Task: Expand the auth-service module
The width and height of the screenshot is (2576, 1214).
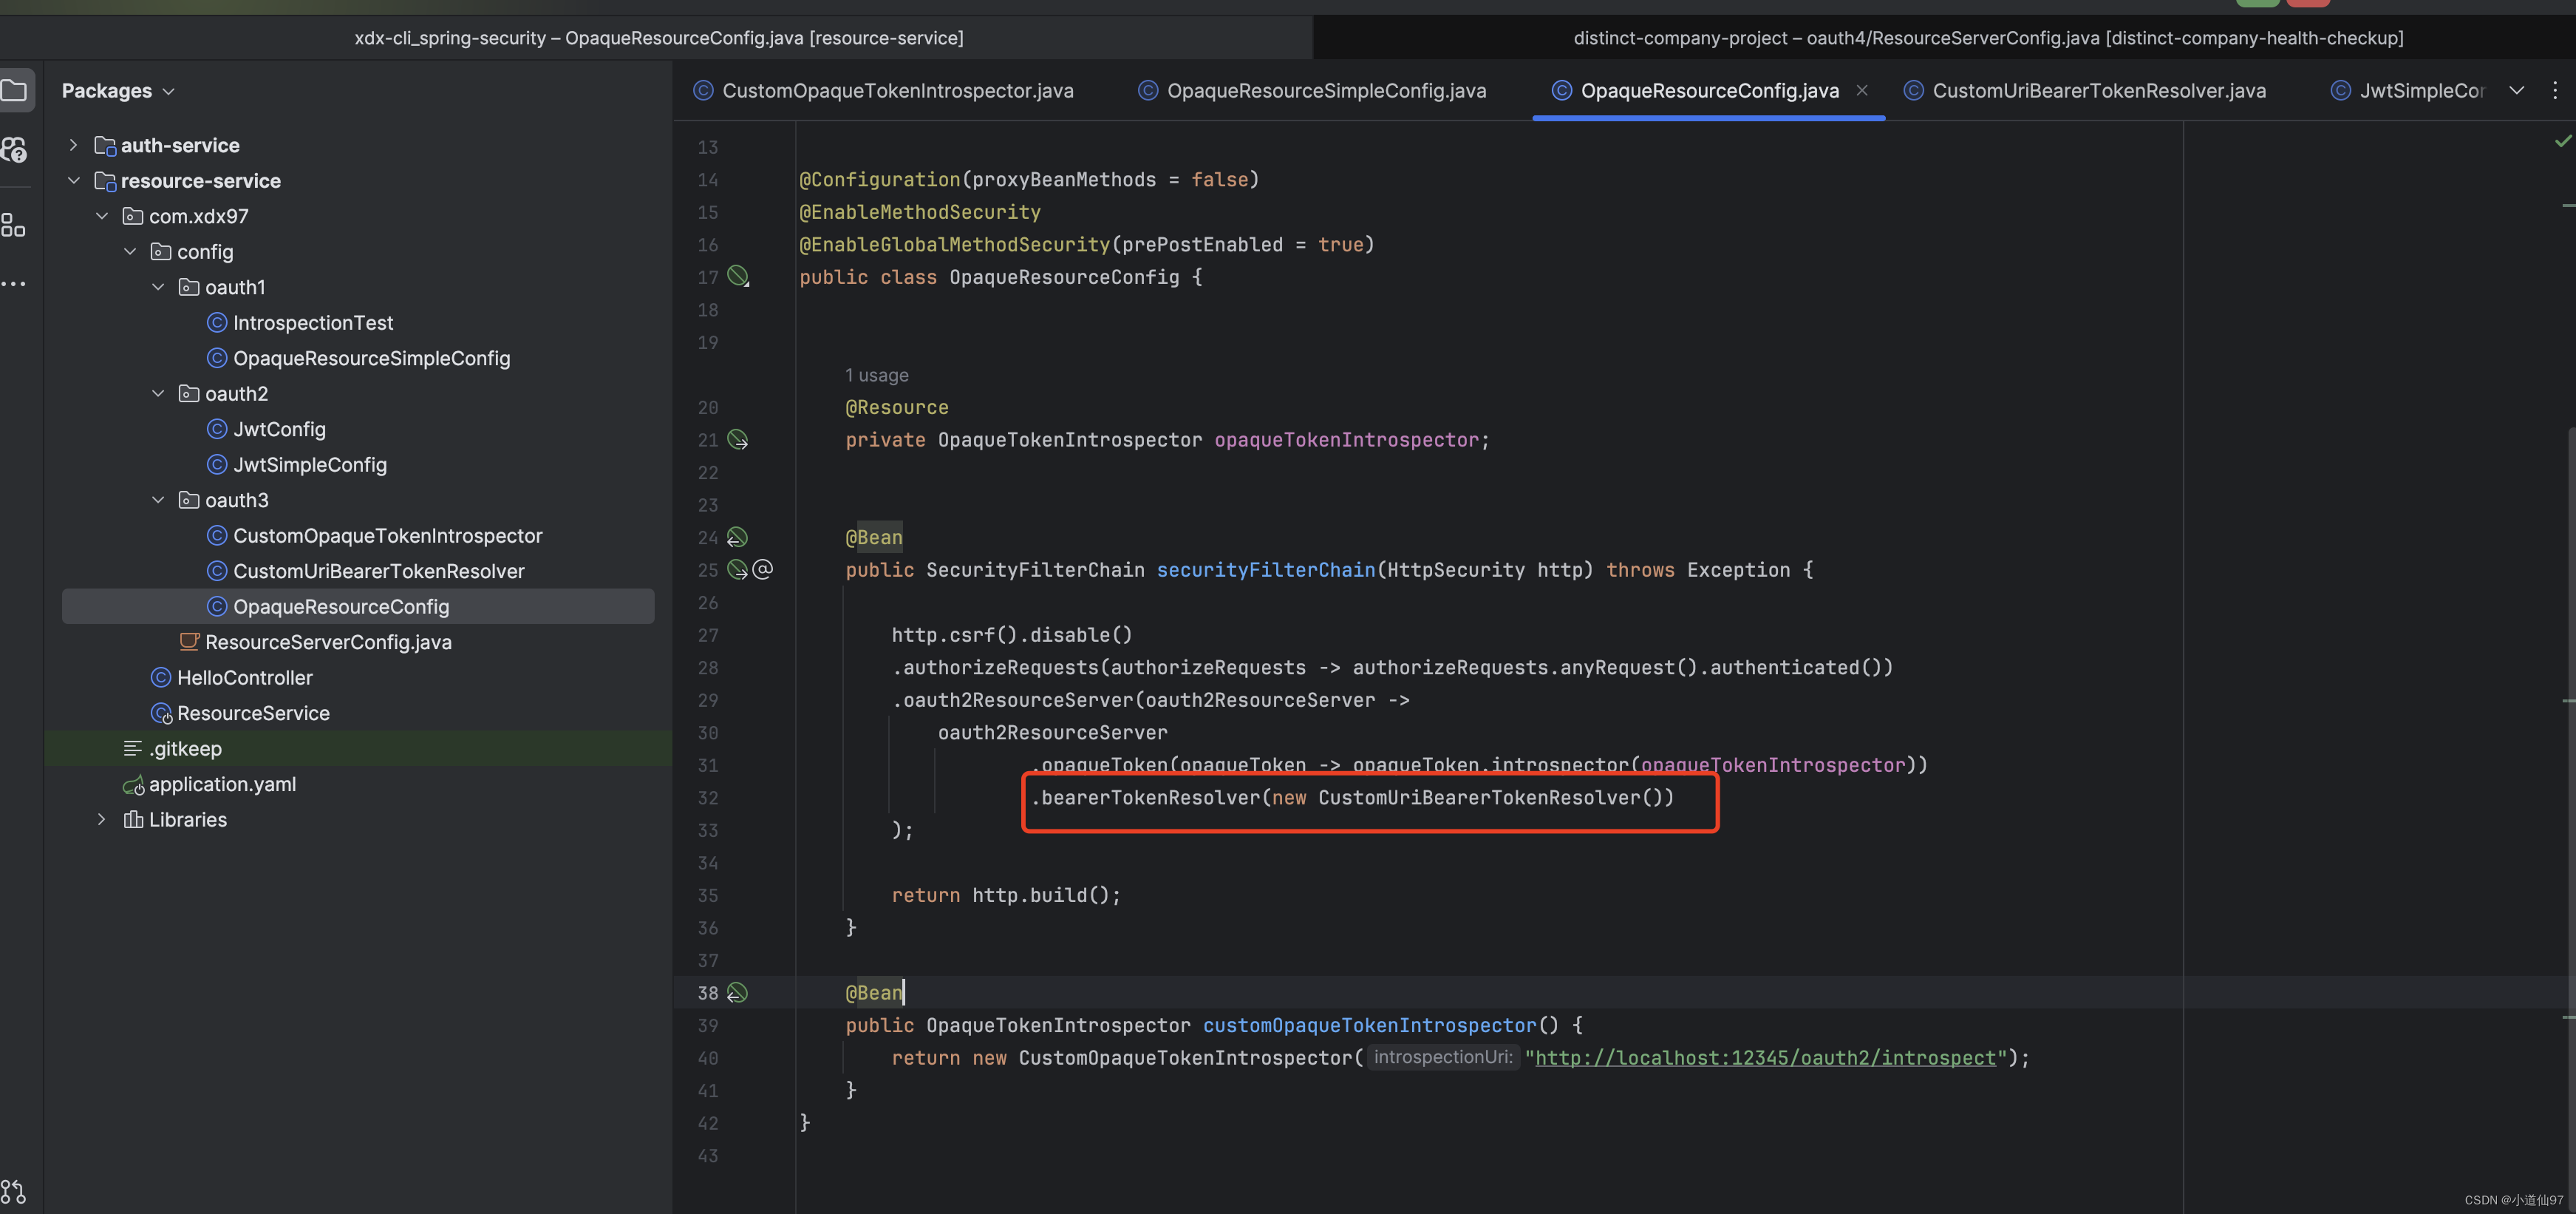Action: [73, 145]
